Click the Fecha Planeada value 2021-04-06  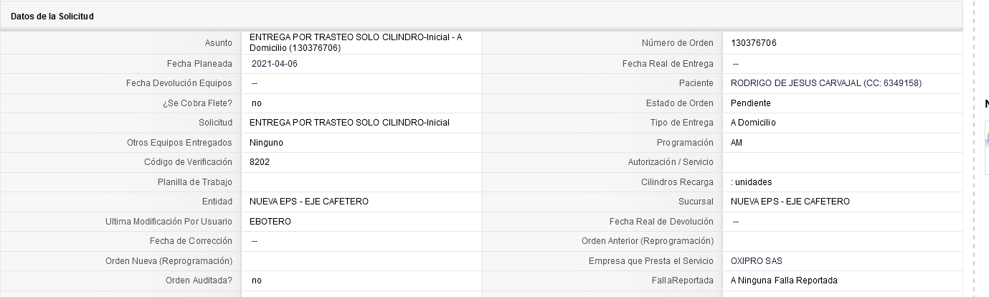tap(275, 64)
